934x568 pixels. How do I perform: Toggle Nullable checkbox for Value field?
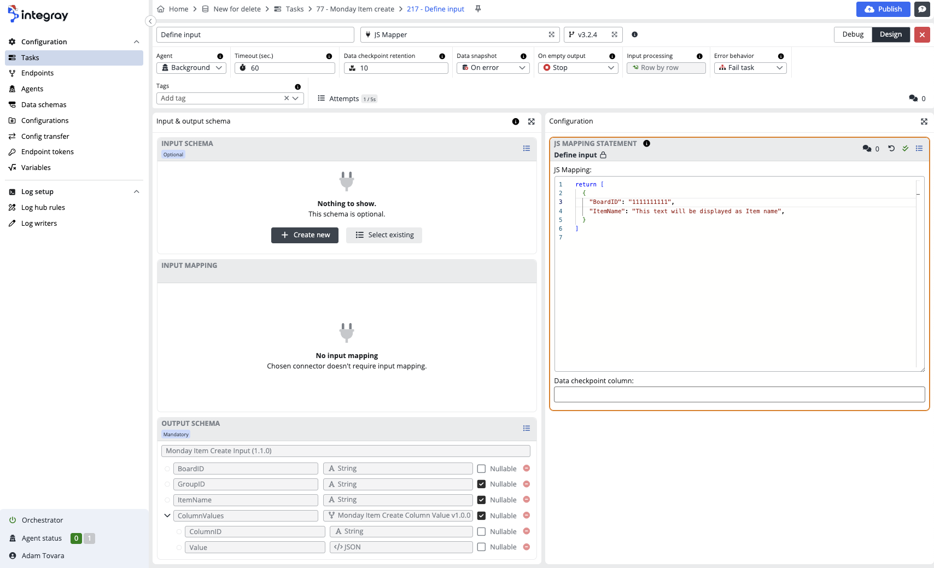coord(481,547)
